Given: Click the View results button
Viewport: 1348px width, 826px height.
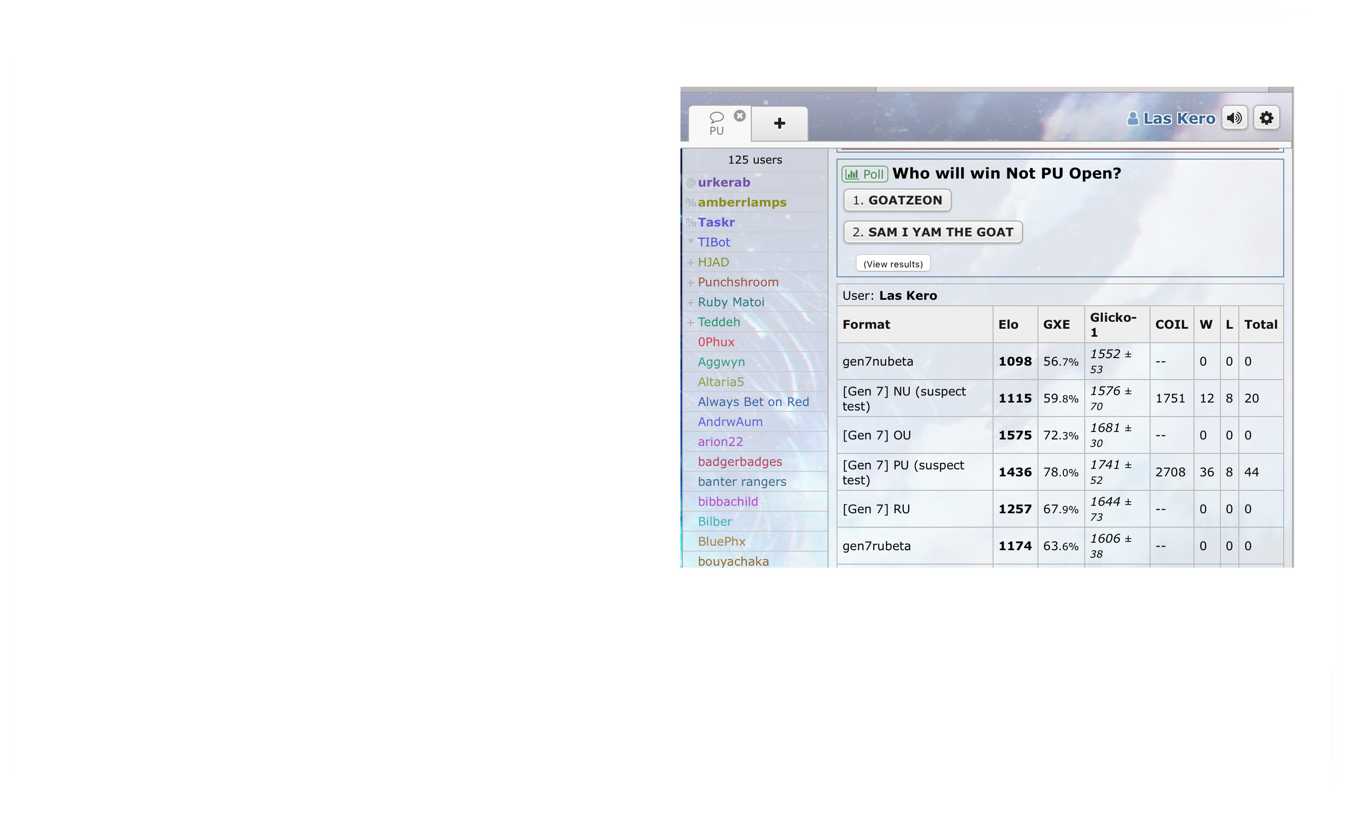Looking at the screenshot, I should pyautogui.click(x=893, y=264).
